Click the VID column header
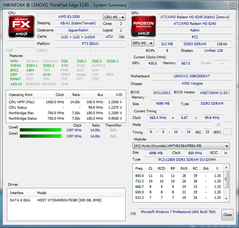Screen dimensions: 239x228 coord(115,95)
